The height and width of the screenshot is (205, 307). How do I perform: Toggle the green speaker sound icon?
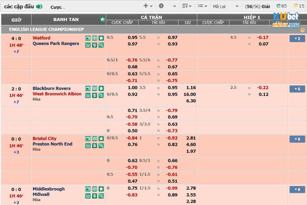click(39, 7)
